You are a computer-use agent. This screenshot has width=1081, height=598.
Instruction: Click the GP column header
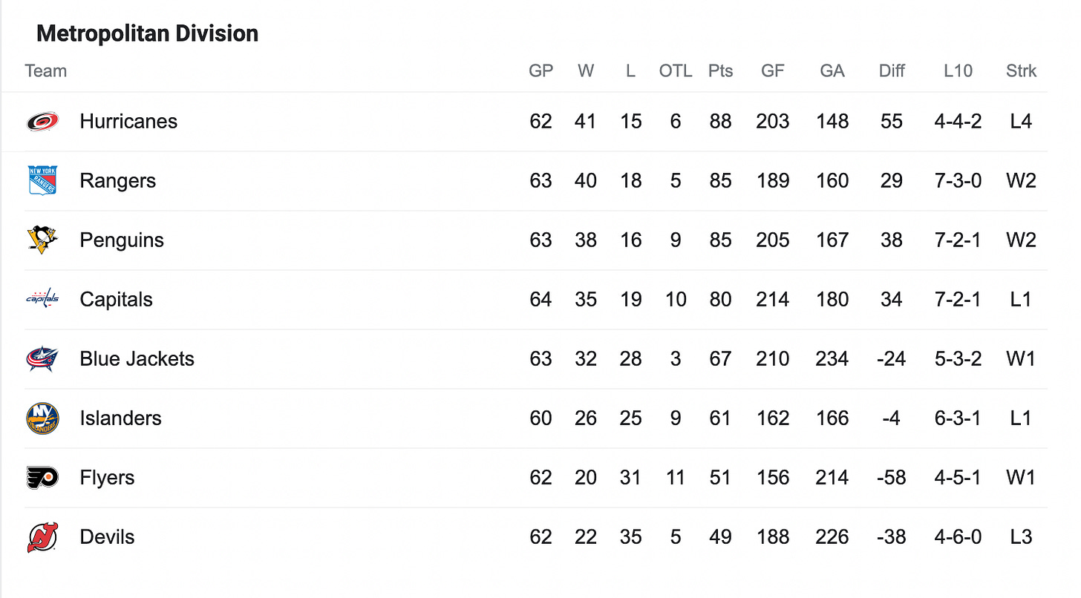click(x=540, y=71)
